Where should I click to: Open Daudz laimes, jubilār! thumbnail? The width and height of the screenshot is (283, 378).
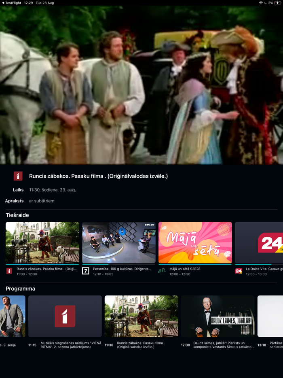click(218, 316)
